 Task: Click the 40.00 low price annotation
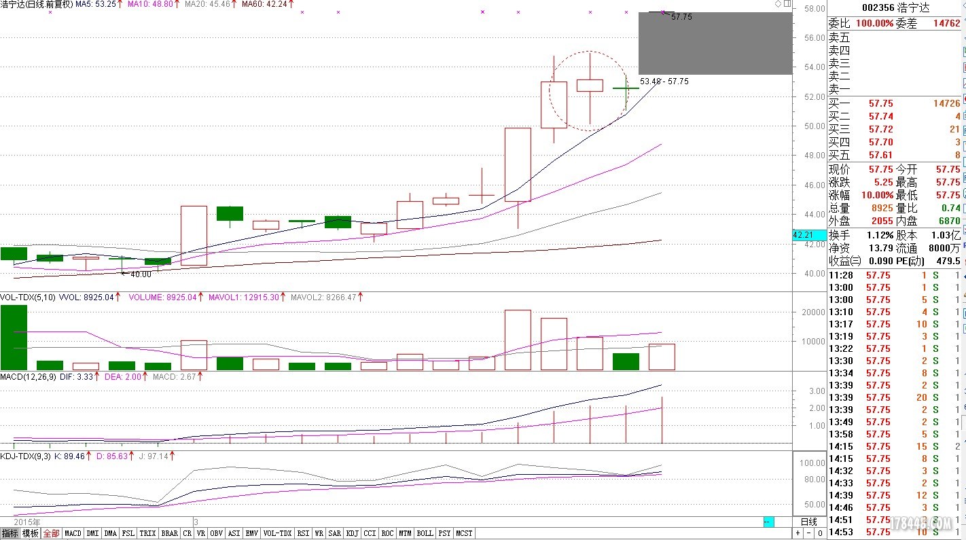point(141,274)
